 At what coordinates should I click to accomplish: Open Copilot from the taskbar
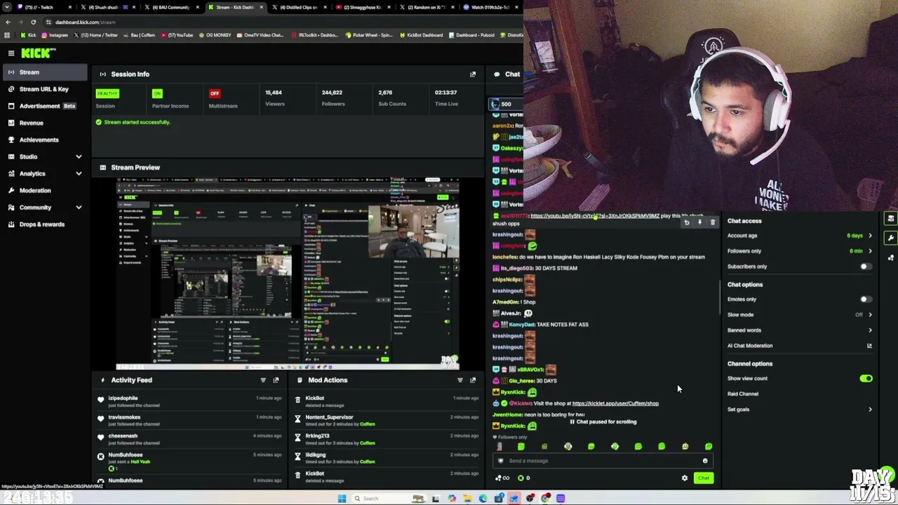tap(452, 499)
